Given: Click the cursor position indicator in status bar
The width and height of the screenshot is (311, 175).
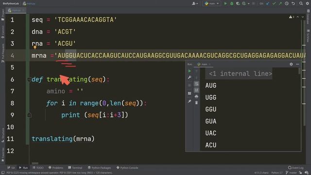Looking at the screenshot, I should [x=261, y=173].
